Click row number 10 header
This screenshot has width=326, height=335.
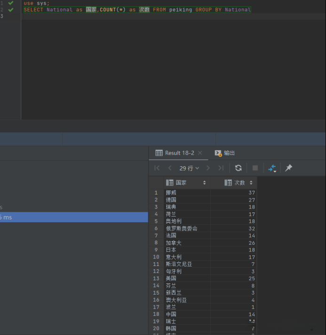tap(156, 257)
